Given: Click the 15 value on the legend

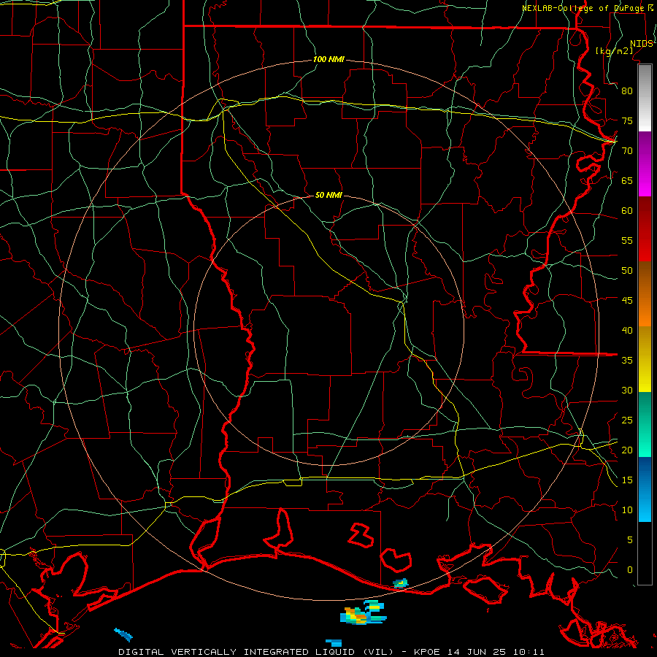Looking at the screenshot, I should (627, 480).
